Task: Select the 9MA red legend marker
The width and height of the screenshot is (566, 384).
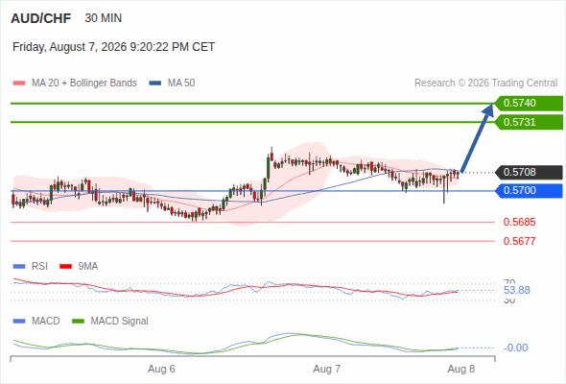Action: [x=65, y=267]
